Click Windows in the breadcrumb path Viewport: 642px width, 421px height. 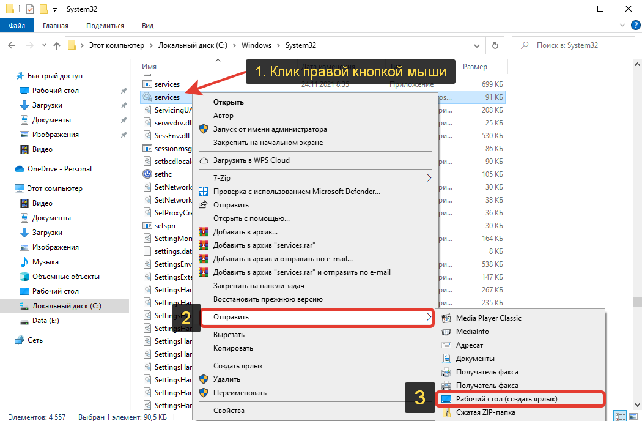pos(256,45)
